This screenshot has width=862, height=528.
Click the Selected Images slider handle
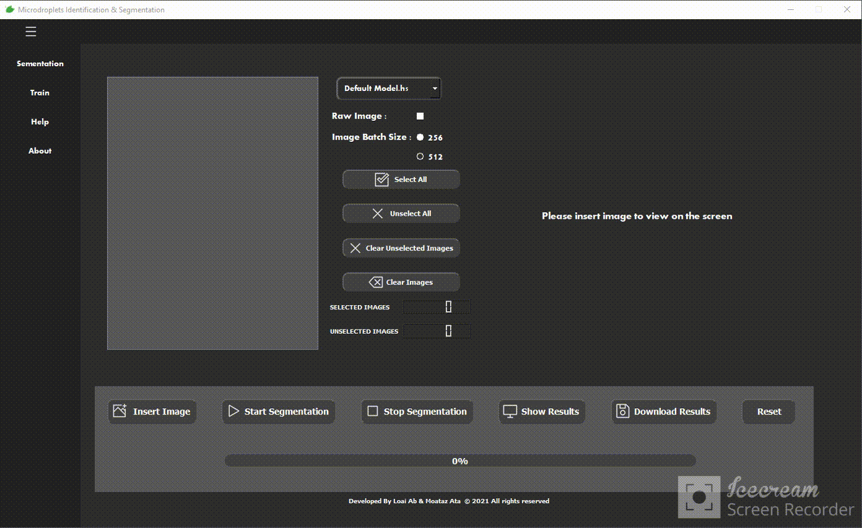449,307
